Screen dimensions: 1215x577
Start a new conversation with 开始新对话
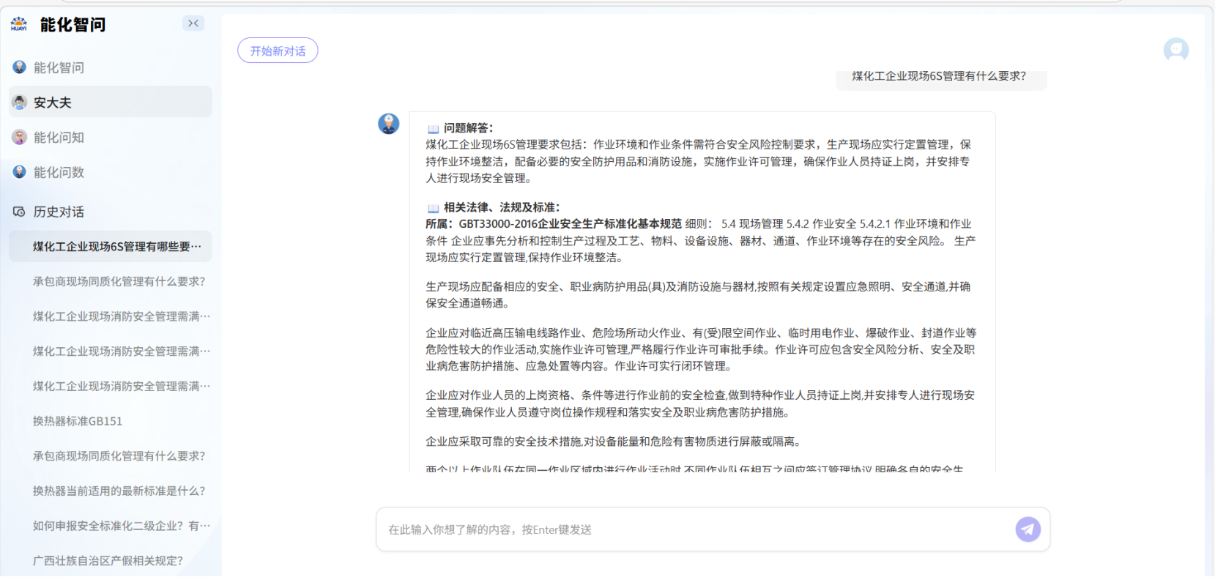pos(278,51)
